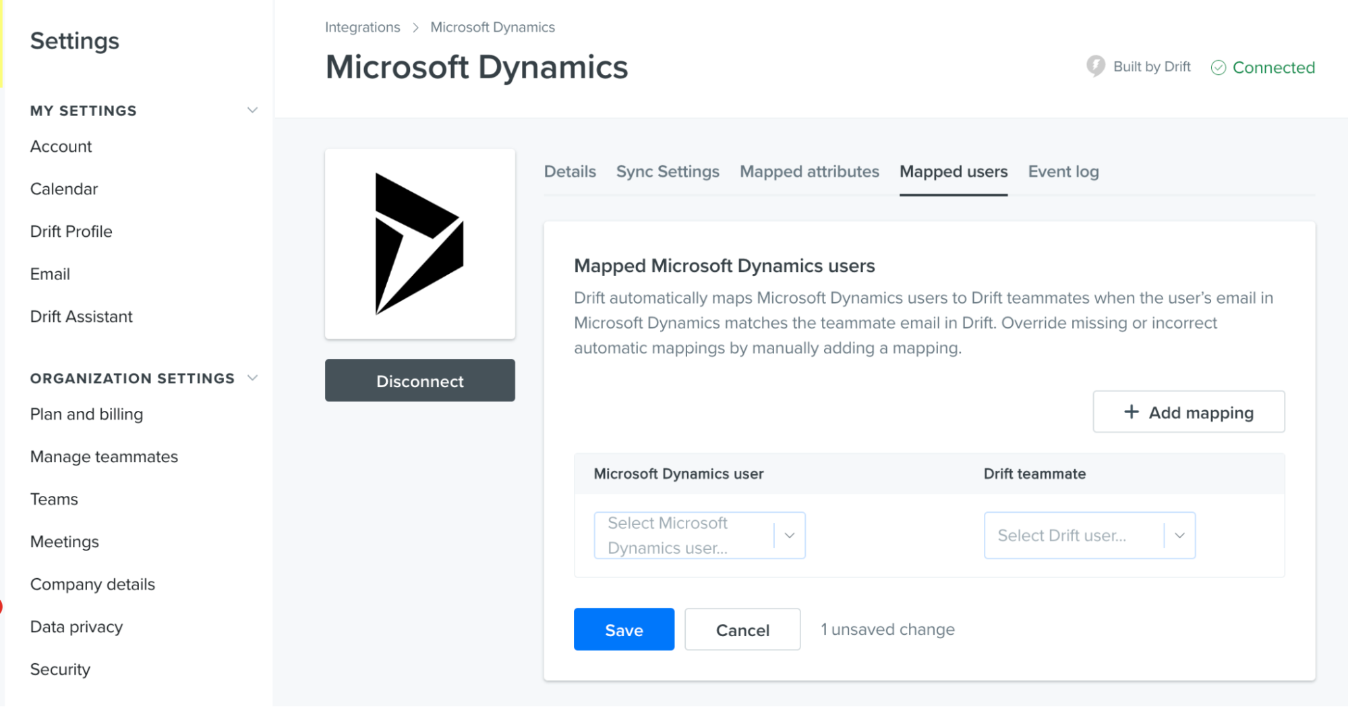Viewport: 1348px width, 707px height.
Task: Open Drift Profile settings
Action: [71, 231]
